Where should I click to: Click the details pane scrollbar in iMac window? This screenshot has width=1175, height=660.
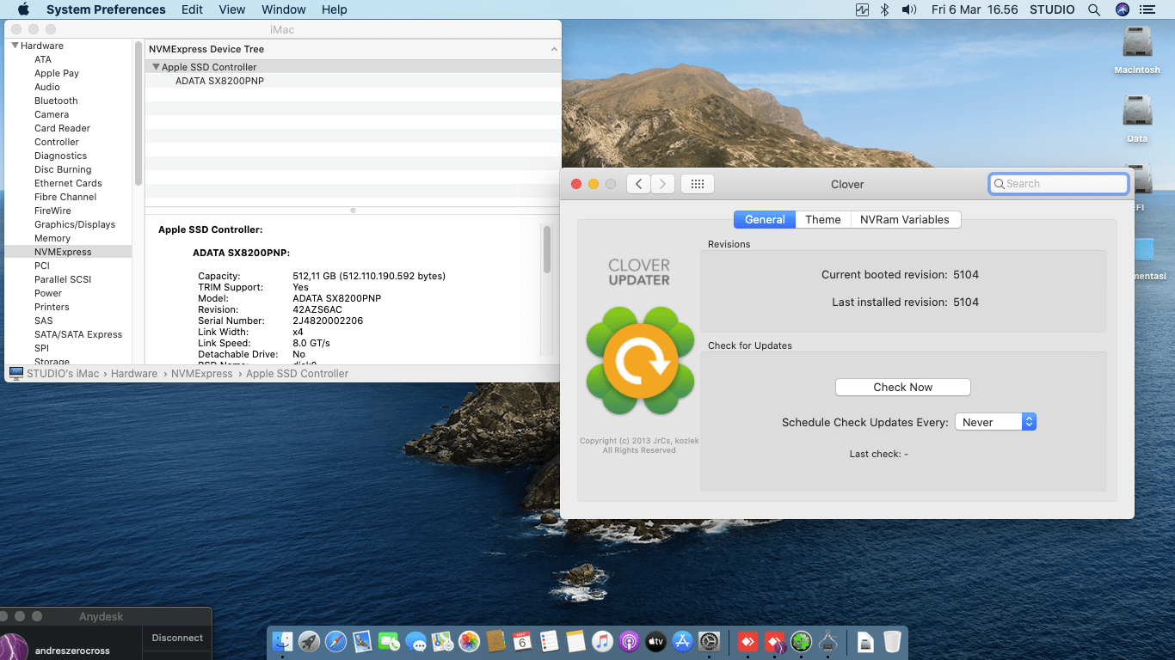coord(547,250)
